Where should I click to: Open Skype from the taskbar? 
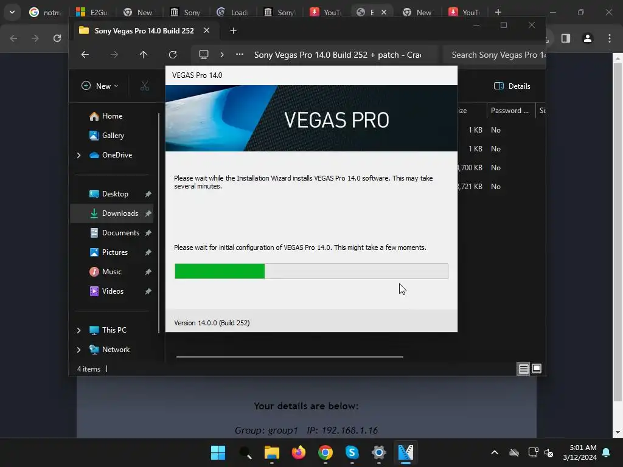(352, 452)
